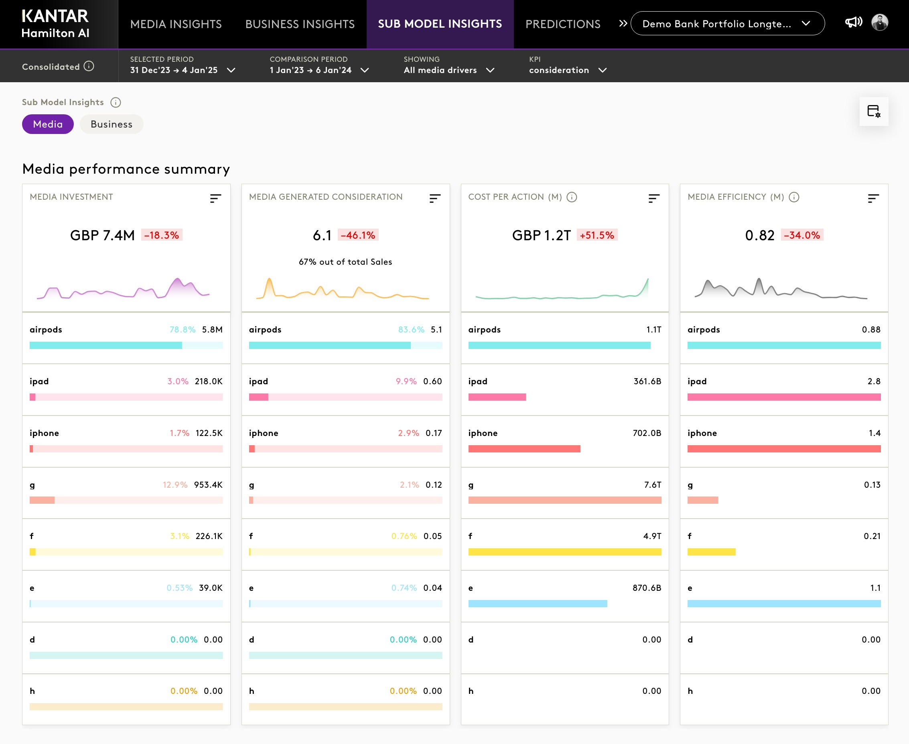The height and width of the screenshot is (744, 909).
Task: Open sort menu on Media Investment card
Action: click(x=215, y=198)
